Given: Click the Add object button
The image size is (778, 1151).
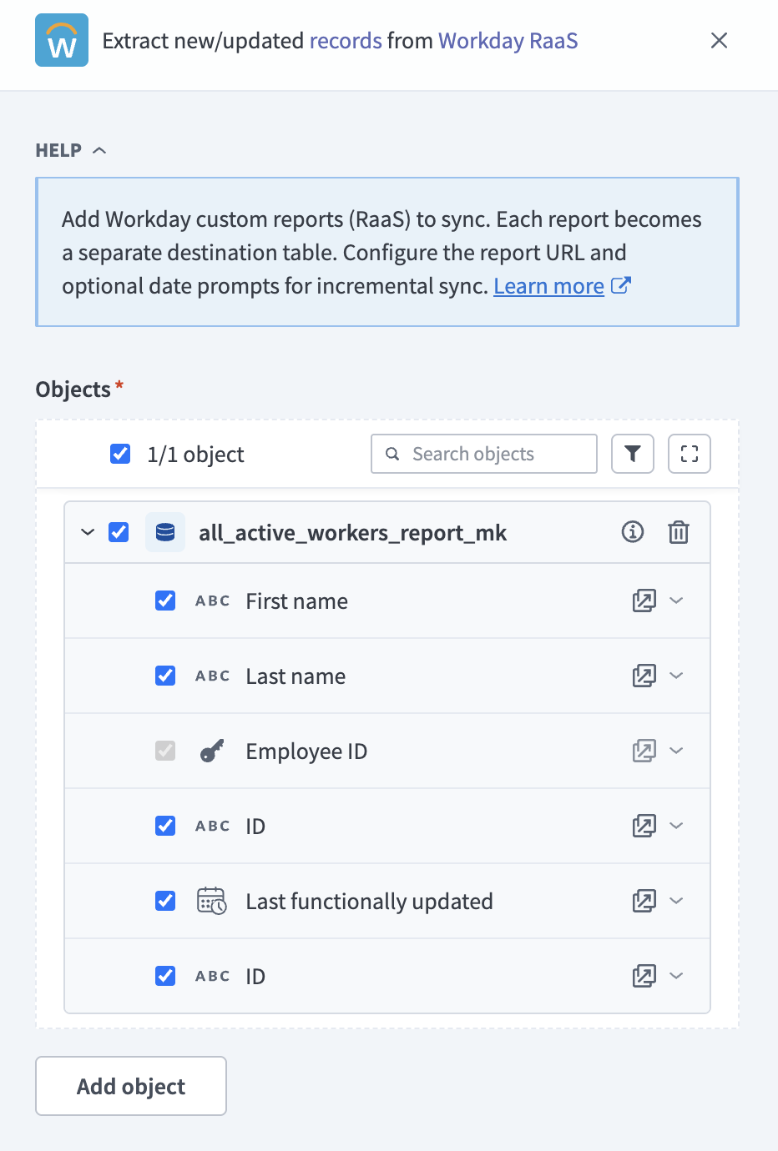Looking at the screenshot, I should click(x=131, y=1086).
